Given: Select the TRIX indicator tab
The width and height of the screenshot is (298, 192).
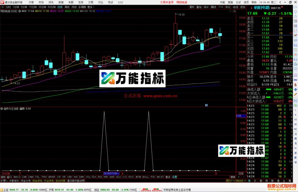Looking at the screenshot, I should [x=44, y=177].
